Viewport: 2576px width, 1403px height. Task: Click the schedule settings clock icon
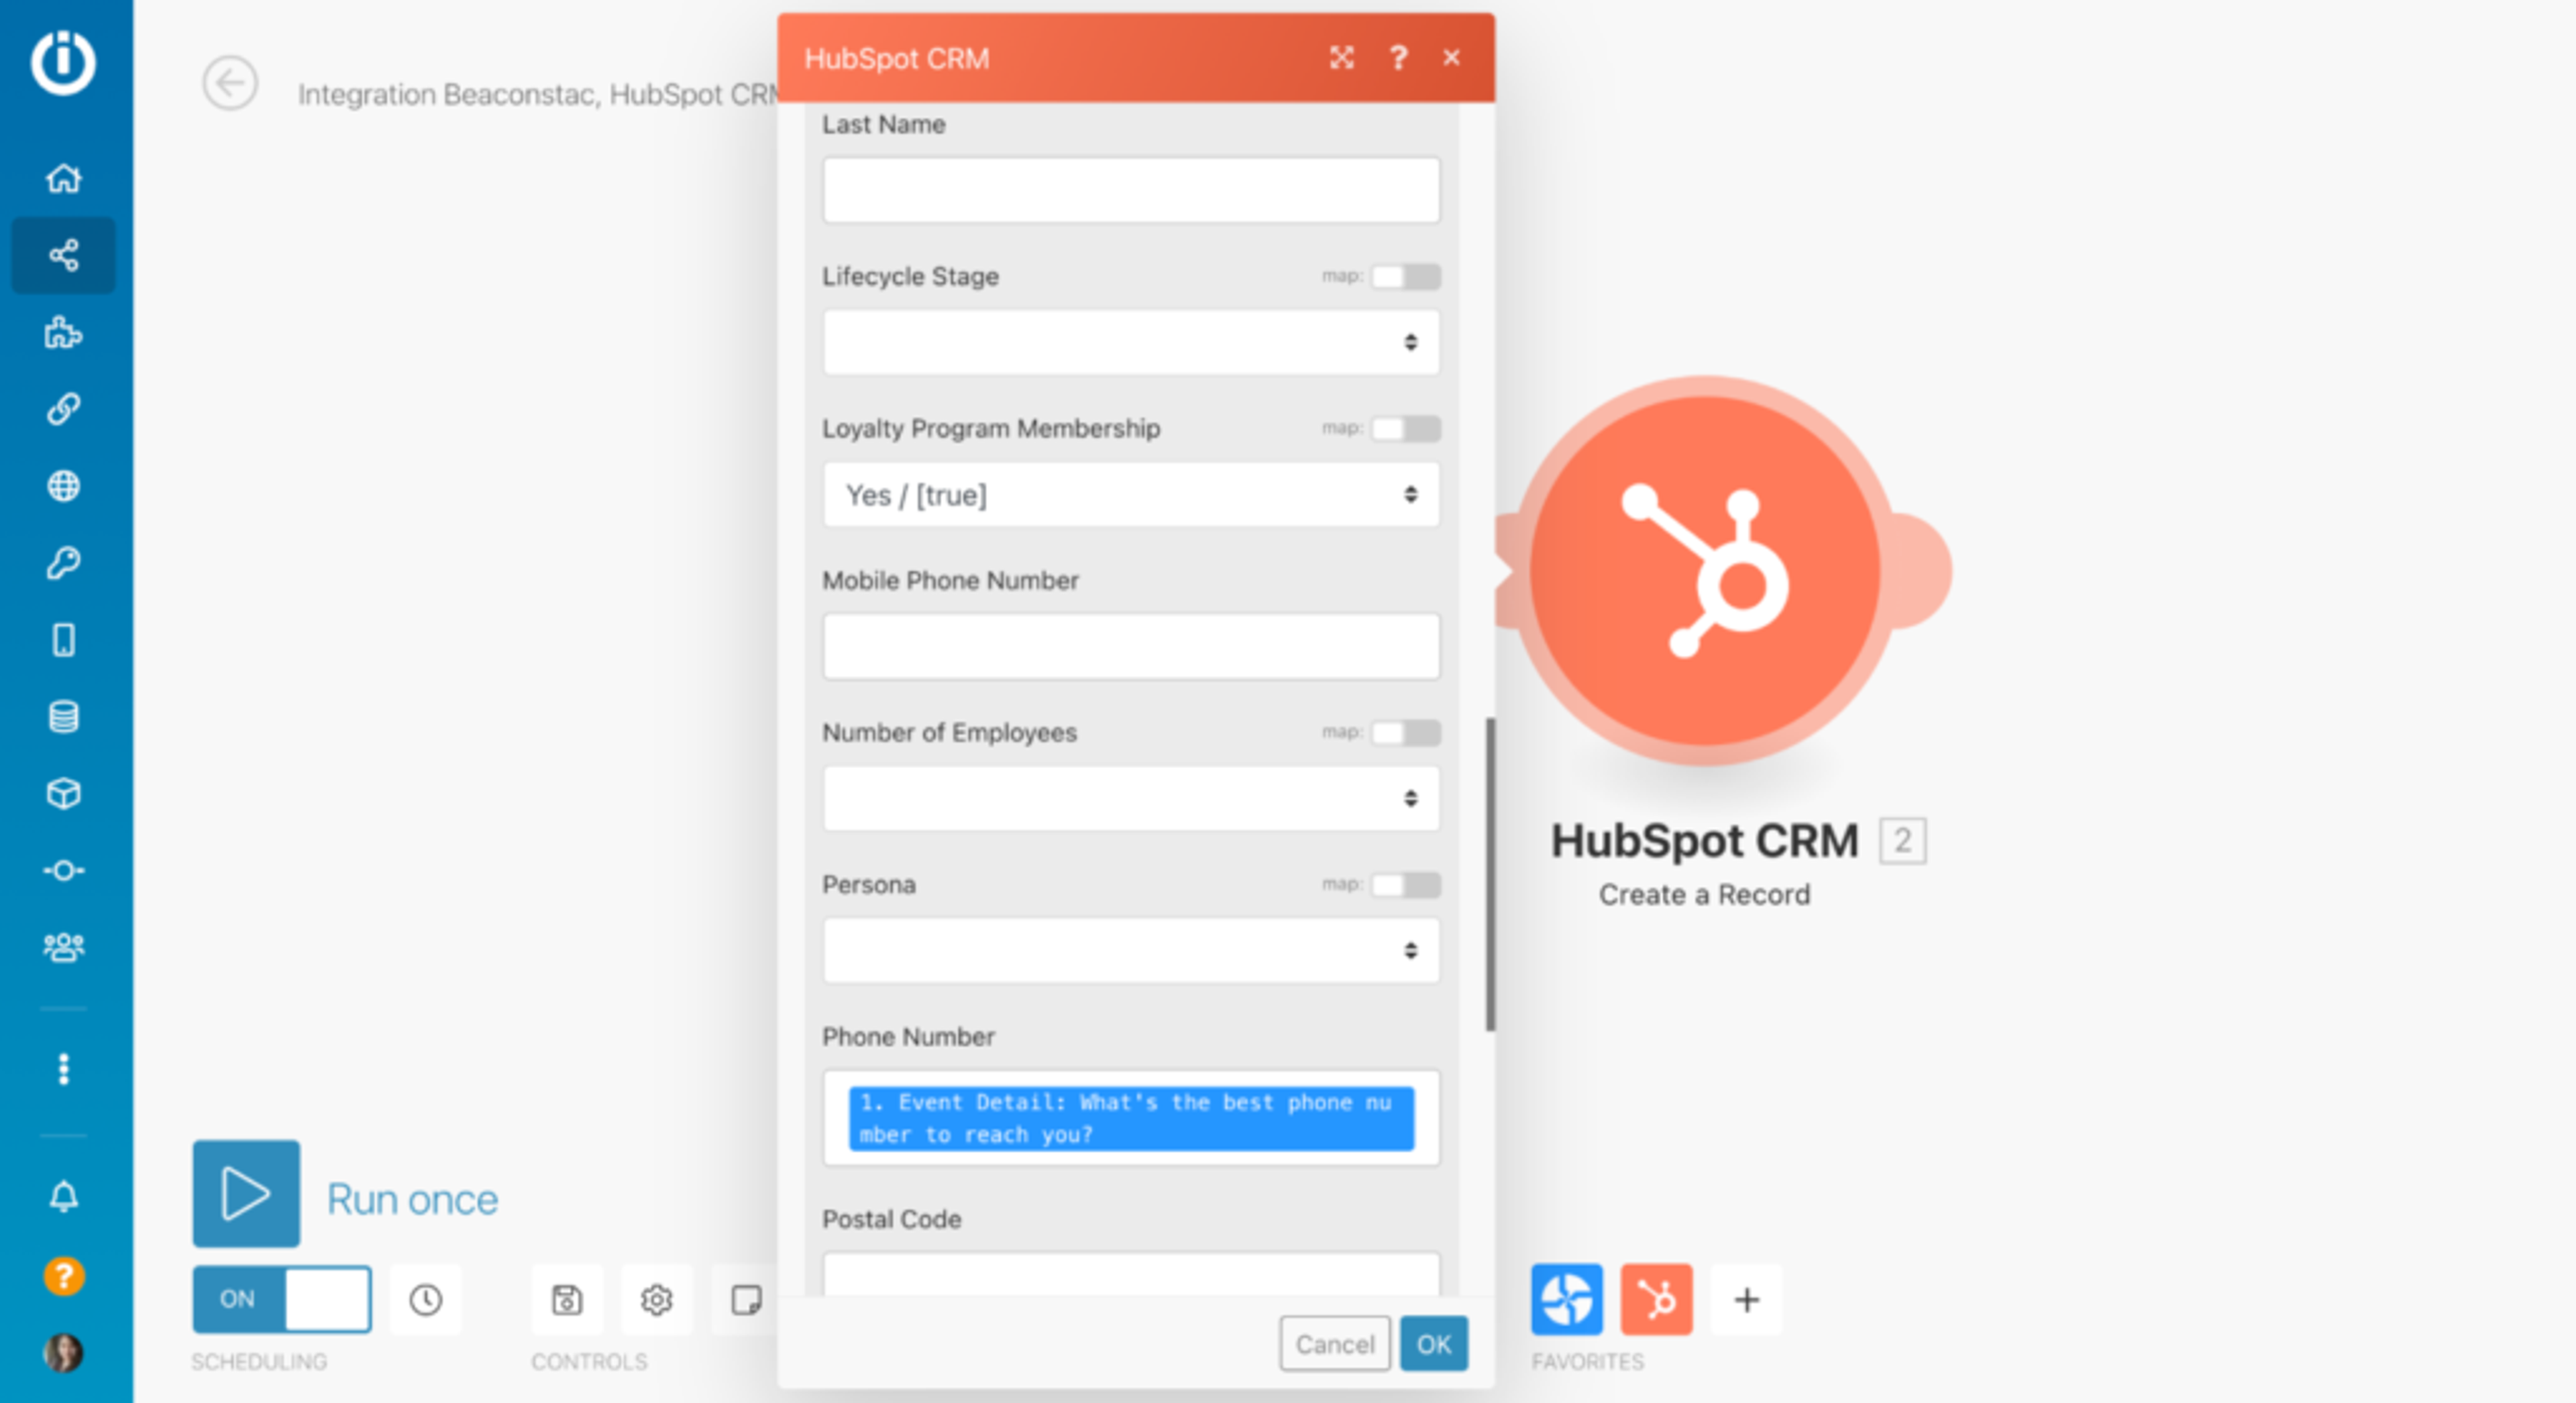pos(425,1299)
